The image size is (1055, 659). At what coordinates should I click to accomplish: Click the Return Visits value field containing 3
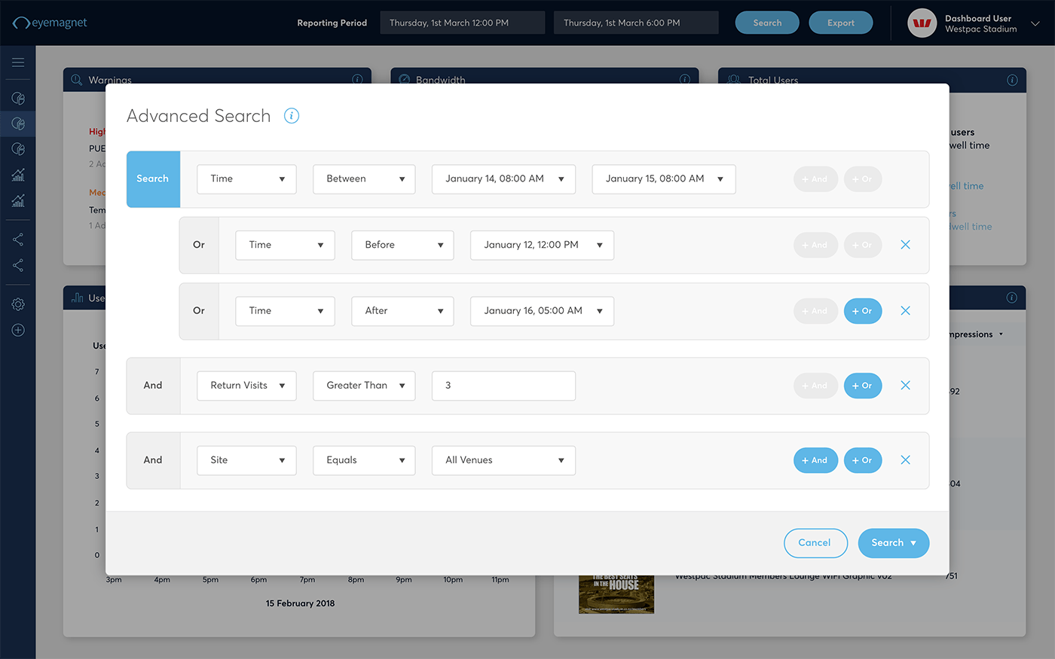coord(503,386)
